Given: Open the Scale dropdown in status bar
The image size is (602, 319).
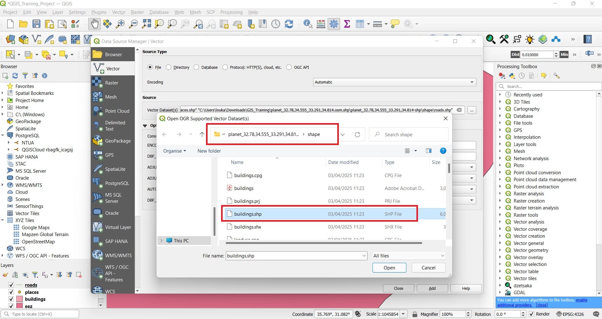Looking at the screenshot, I should coord(403,314).
